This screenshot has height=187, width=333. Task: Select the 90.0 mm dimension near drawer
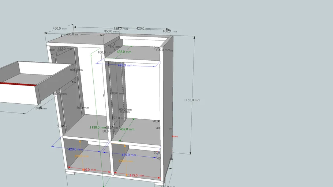(73, 70)
